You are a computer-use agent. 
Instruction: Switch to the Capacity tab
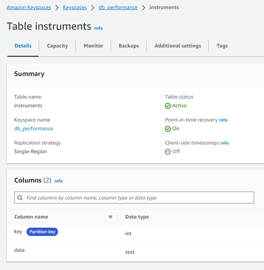click(x=57, y=46)
